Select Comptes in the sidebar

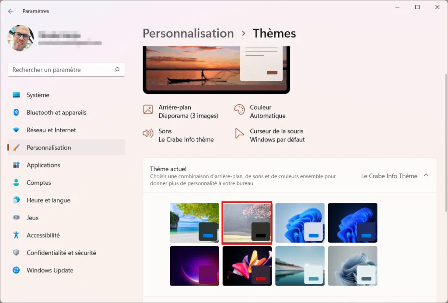[66, 182]
